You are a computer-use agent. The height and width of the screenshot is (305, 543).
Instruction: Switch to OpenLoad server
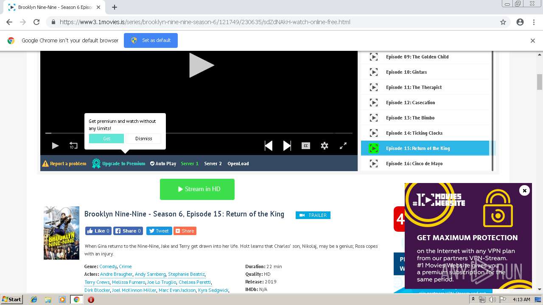[238, 164]
